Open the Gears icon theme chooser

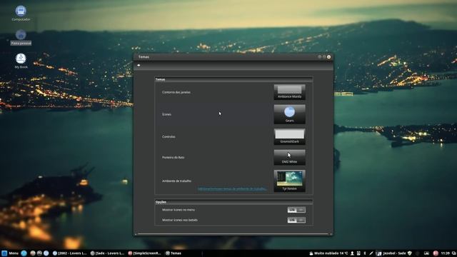click(x=289, y=114)
